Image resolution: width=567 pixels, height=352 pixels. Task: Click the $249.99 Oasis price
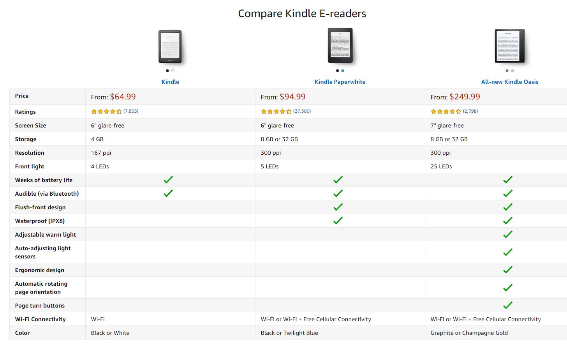click(465, 97)
